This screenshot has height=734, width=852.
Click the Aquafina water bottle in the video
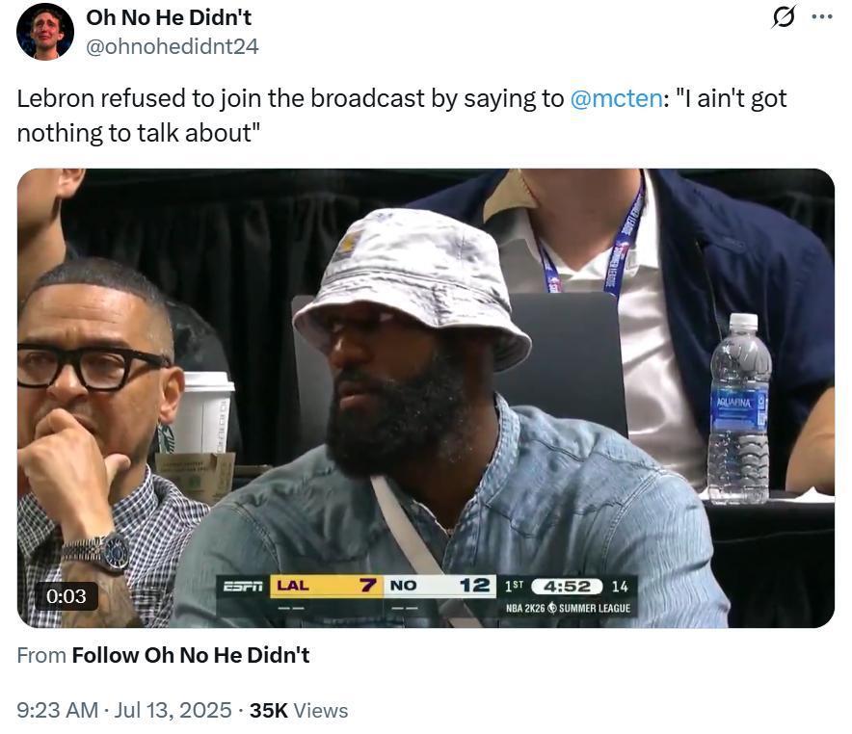pyautogui.click(x=739, y=408)
